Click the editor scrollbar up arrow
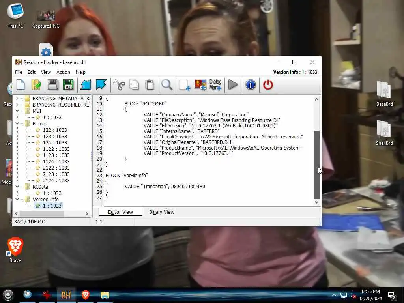This screenshot has height=303, width=404. [316, 99]
